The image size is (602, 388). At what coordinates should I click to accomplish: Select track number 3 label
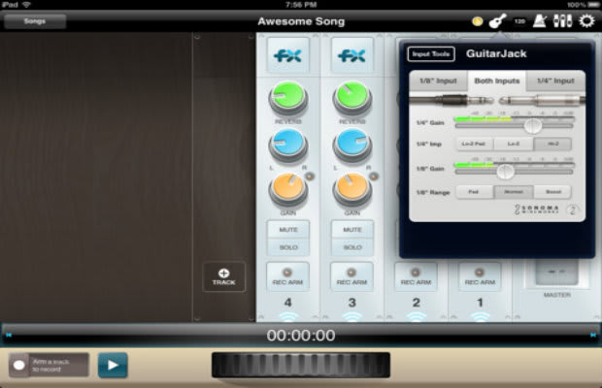tap(352, 303)
